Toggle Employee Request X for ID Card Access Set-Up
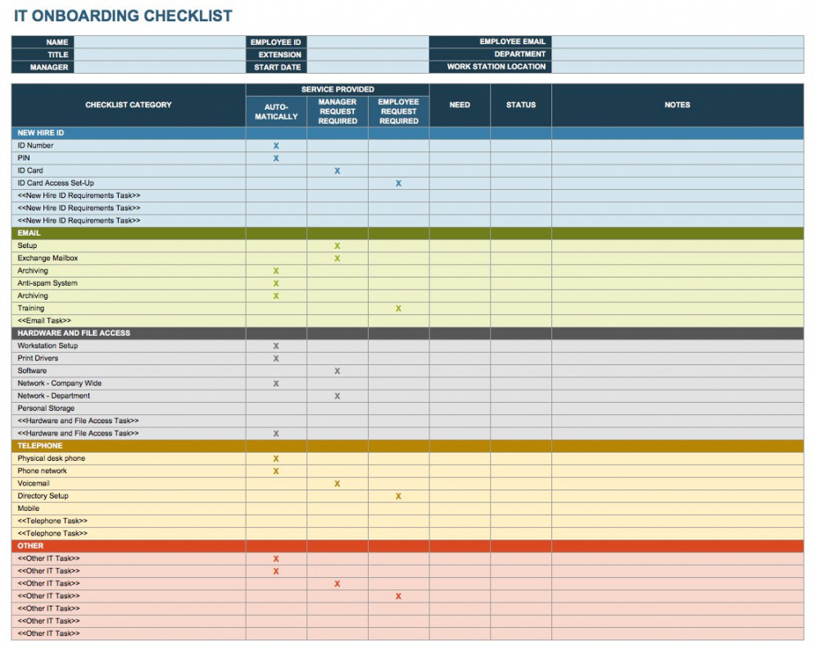 tap(398, 183)
